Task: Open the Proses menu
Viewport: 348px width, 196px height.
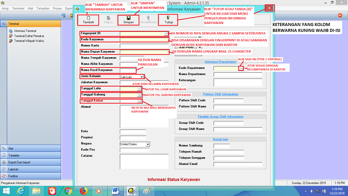Action: point(57,8)
